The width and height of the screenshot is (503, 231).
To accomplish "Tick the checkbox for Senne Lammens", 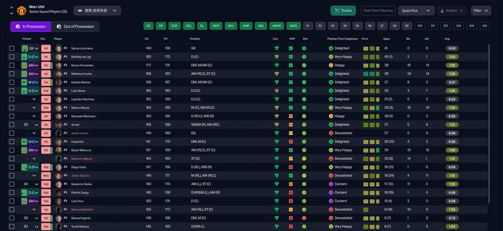I will click(12, 48).
